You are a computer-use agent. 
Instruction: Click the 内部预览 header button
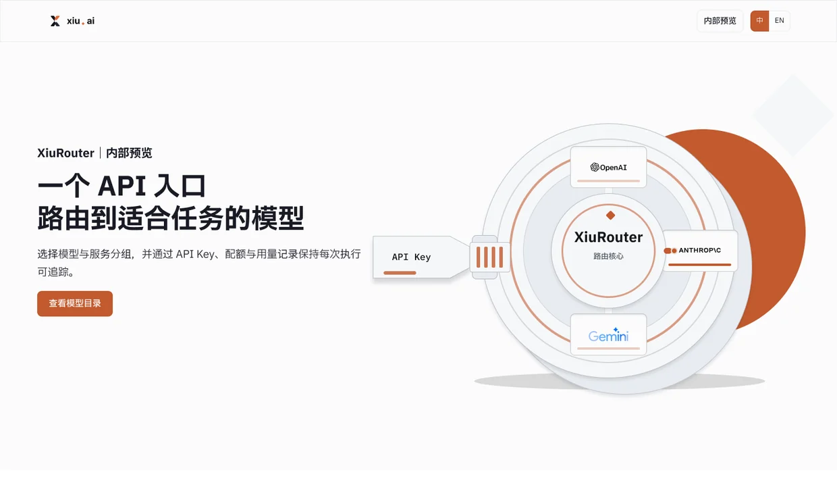pos(720,21)
